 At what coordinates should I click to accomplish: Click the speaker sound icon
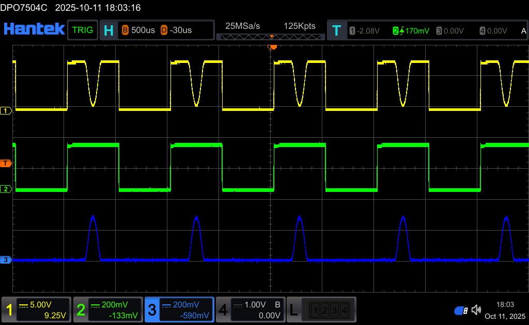click(x=476, y=310)
